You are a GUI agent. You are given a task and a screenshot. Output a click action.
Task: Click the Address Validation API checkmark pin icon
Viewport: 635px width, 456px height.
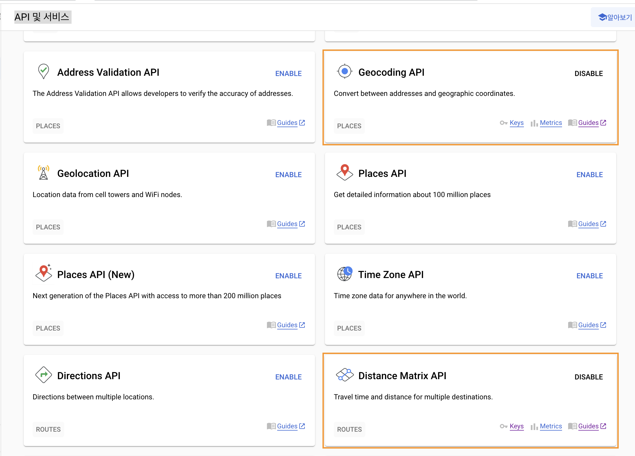[43, 71]
